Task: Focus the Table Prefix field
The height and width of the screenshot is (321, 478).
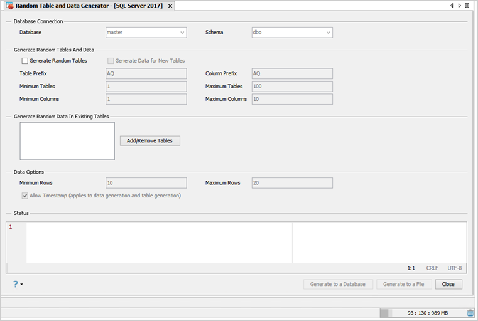Action: (146, 73)
